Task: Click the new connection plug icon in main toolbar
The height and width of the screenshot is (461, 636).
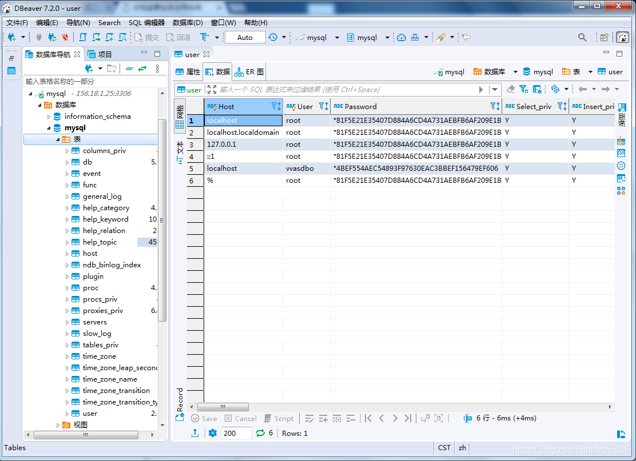Action: tap(12, 37)
